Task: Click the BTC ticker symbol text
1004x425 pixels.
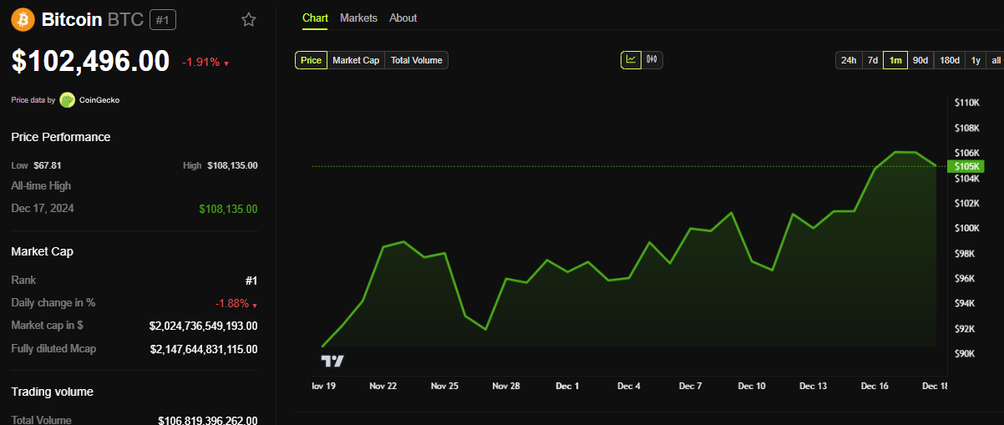Action: coord(126,18)
